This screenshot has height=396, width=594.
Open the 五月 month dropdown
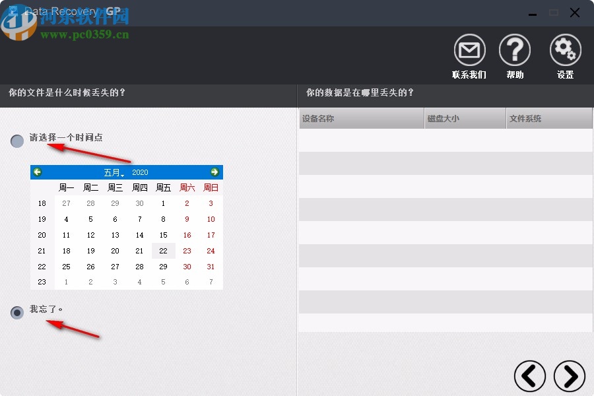(x=112, y=172)
